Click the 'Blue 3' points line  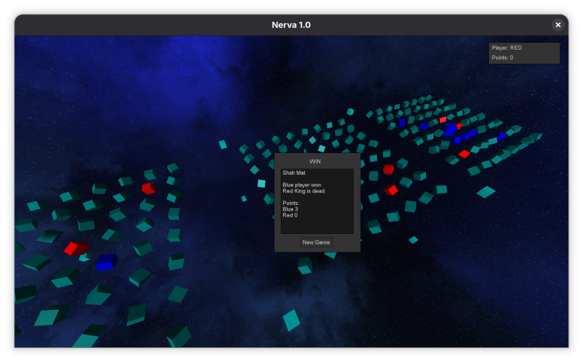point(290,208)
